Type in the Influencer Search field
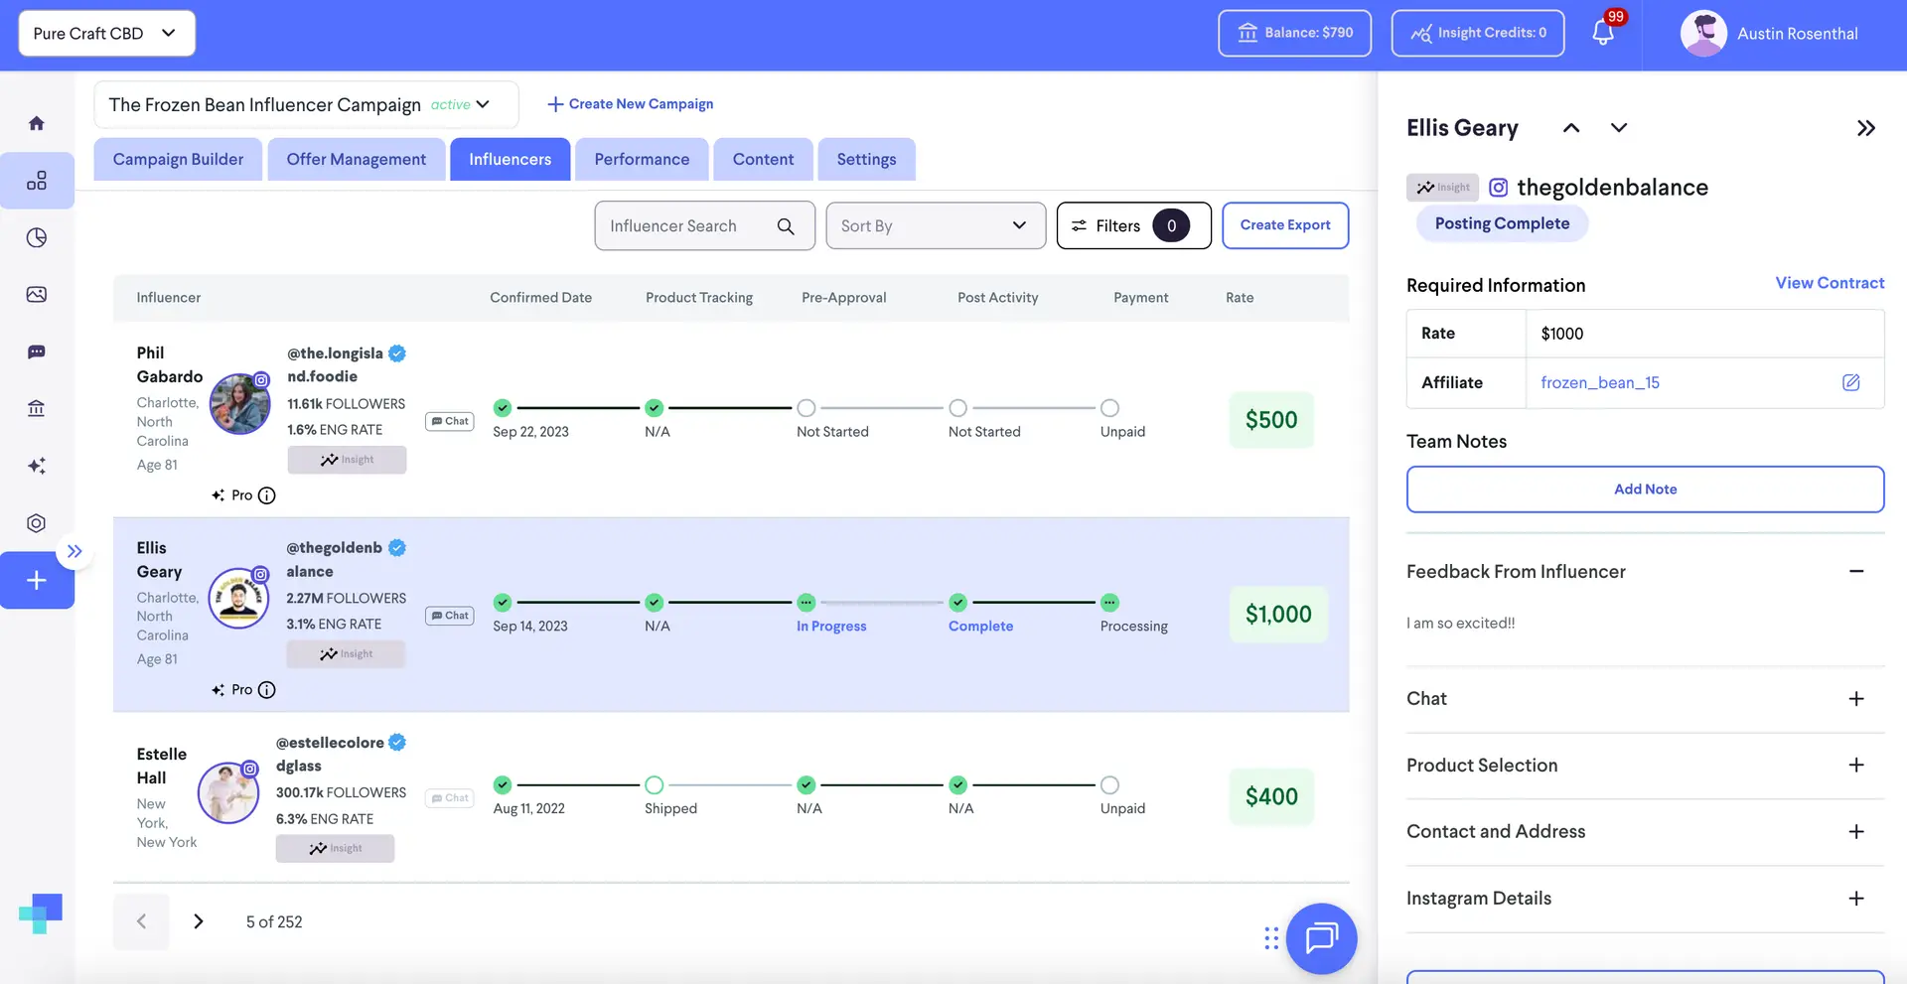This screenshot has width=1907, height=984. click(x=685, y=225)
